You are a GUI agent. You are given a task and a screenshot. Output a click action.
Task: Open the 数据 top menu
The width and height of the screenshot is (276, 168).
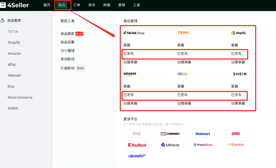(107, 5)
